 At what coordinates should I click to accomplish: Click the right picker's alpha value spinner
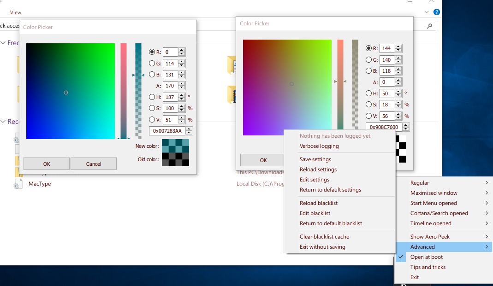pos(398,82)
